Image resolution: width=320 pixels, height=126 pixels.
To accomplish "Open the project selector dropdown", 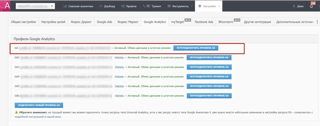I will (x=35, y=6).
